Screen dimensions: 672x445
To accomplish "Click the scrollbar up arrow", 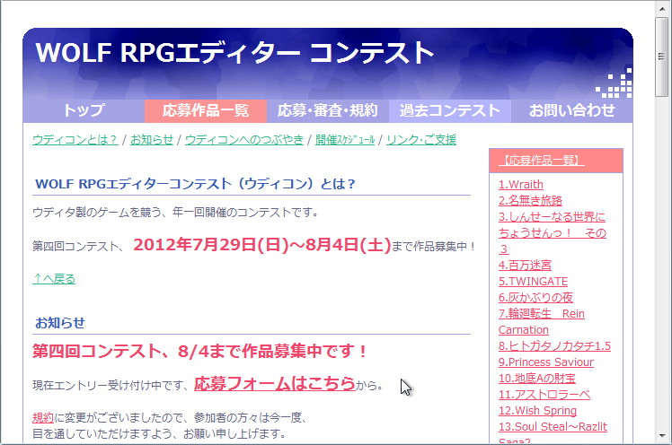I will (662, 9).
